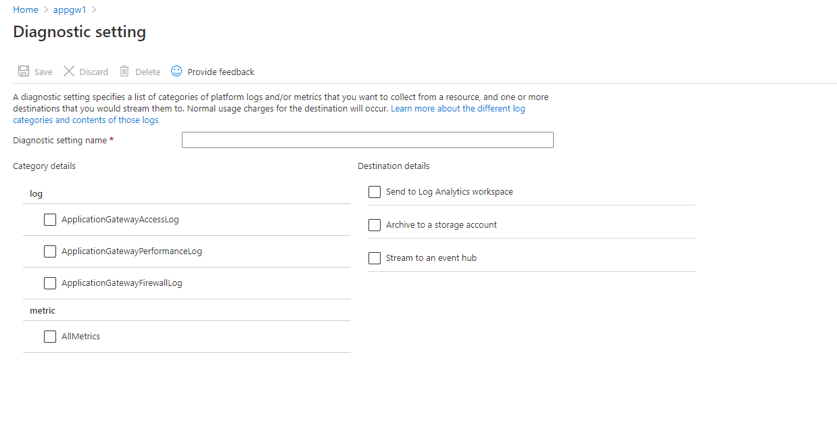Focus the Diagnostic setting name text field
Screen dimensions: 837x438
[367, 140]
